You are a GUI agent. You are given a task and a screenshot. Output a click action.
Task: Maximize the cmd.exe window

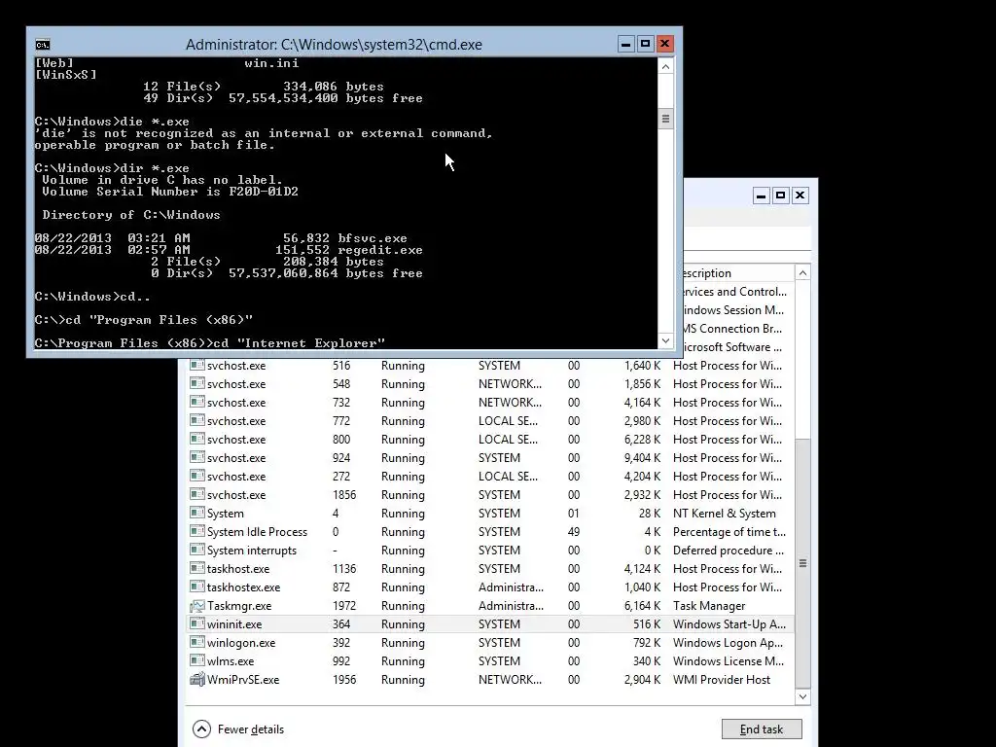[646, 44]
